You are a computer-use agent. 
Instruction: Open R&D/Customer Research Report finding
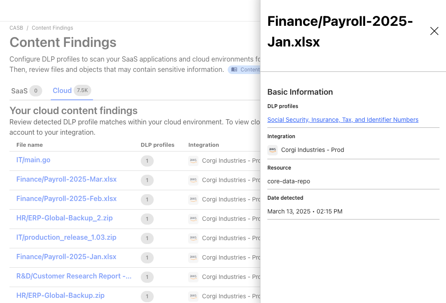pos(74,276)
